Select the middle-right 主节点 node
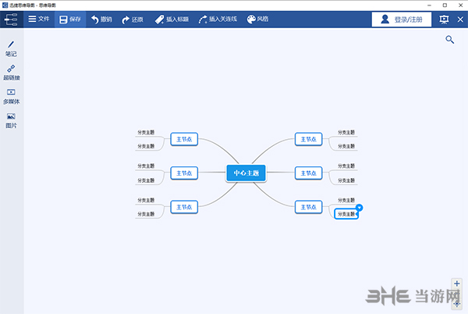The image size is (468, 314). [x=309, y=173]
